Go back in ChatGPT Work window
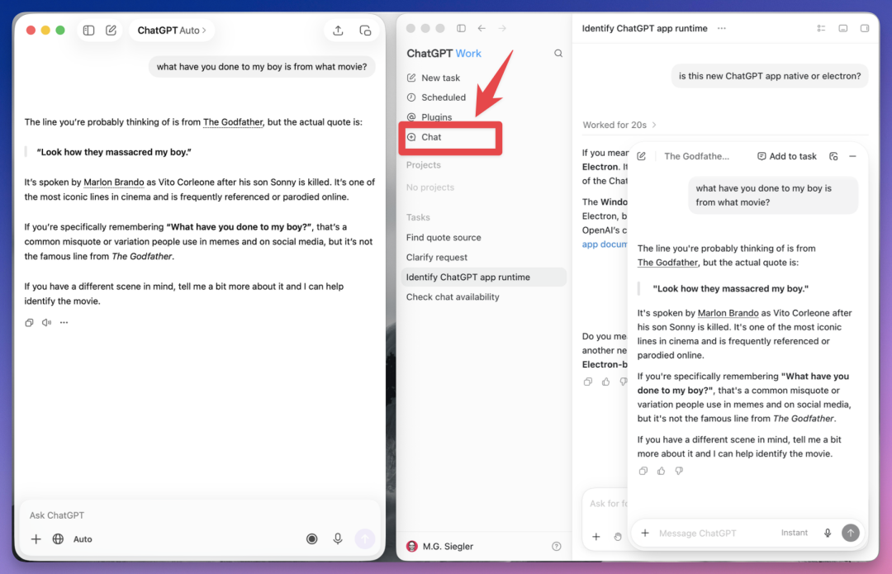 click(482, 28)
